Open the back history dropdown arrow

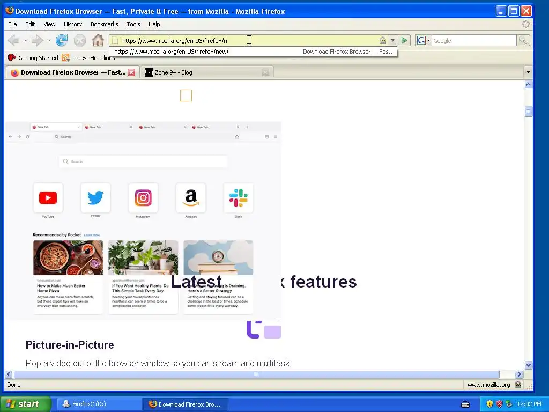tap(25, 41)
